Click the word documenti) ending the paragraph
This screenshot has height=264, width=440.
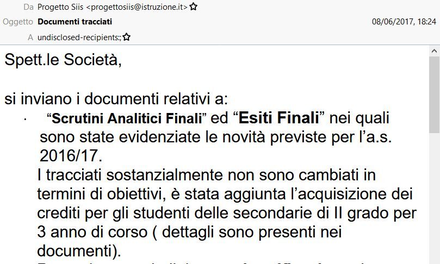click(x=79, y=251)
